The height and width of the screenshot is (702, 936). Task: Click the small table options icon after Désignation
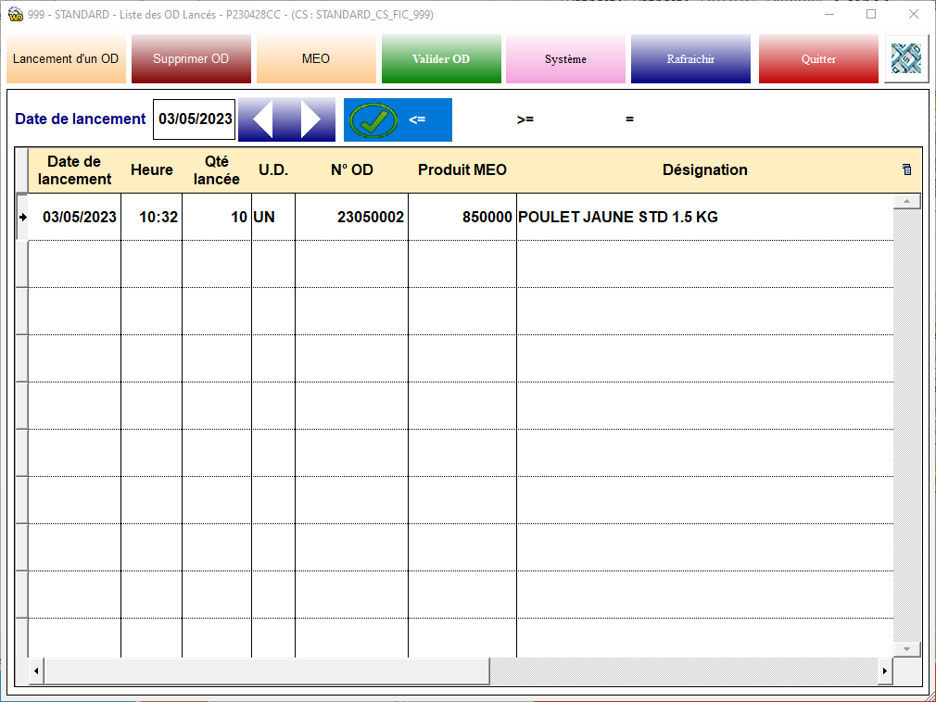[x=906, y=169]
